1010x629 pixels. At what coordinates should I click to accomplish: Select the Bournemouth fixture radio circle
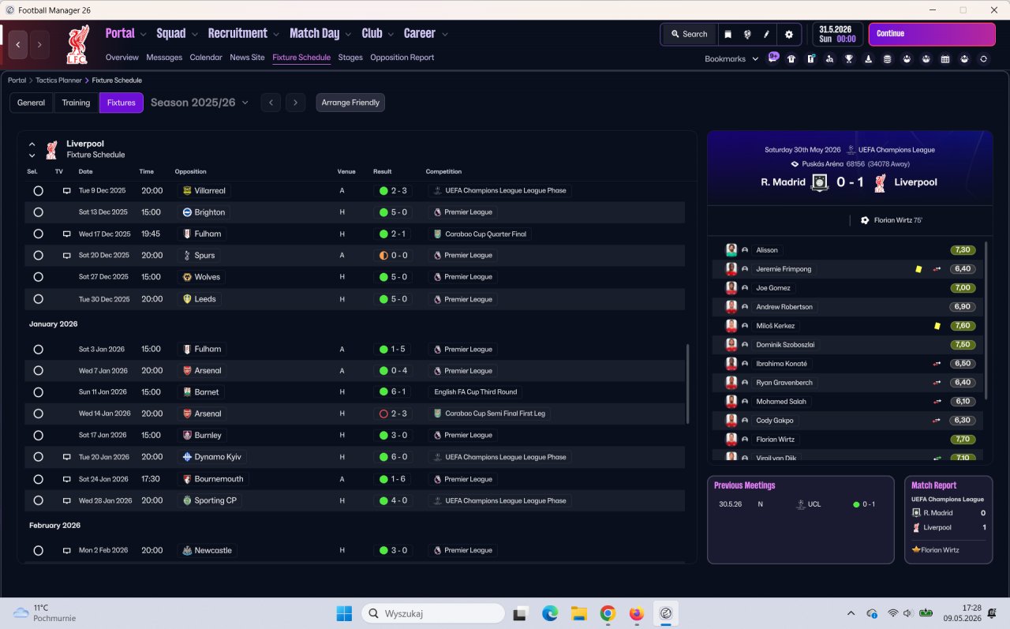(38, 479)
